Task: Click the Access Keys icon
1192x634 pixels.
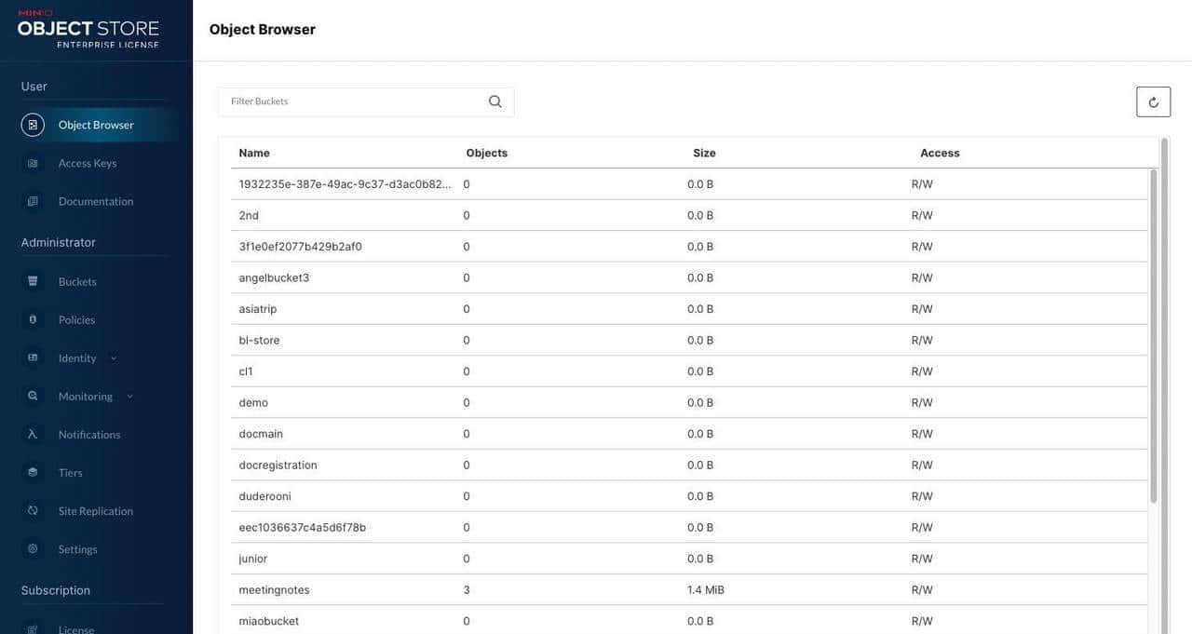Action: 33,163
